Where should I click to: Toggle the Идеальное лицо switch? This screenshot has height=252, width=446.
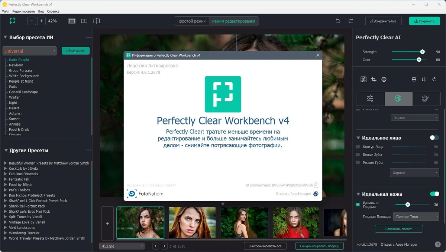pos(434,138)
